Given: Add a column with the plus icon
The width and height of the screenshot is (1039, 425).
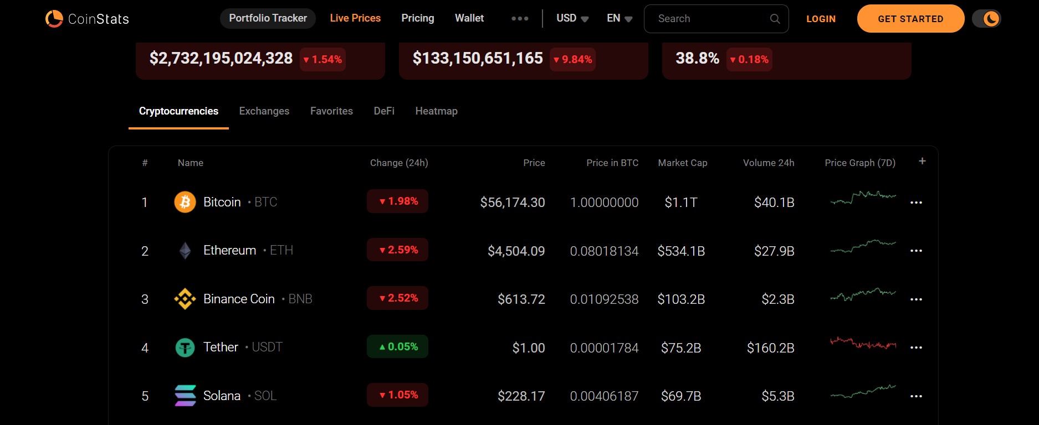Looking at the screenshot, I should (922, 161).
